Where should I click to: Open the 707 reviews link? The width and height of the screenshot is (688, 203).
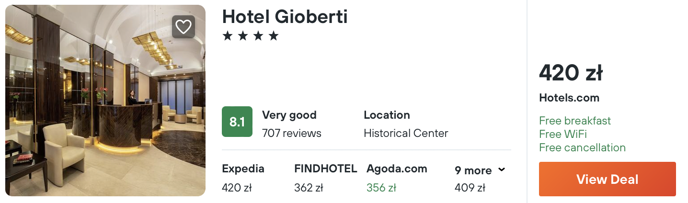pos(291,133)
